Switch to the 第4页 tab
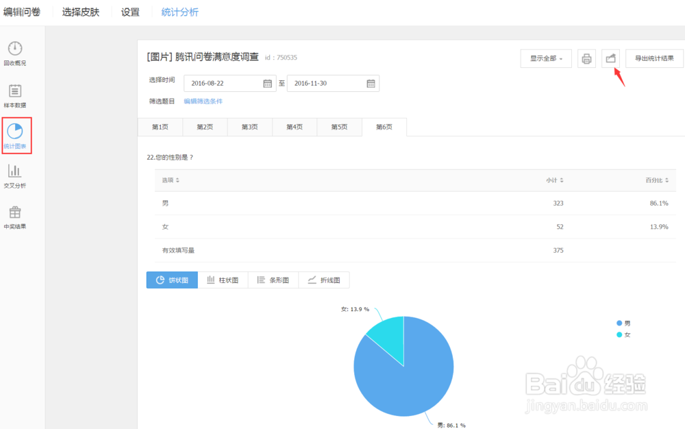The image size is (685, 429). tap(295, 127)
